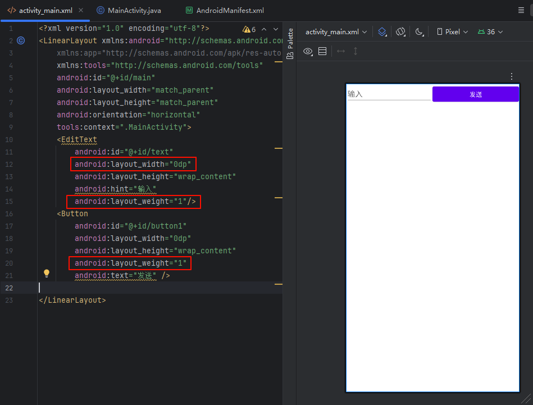533x405 pixels.
Task: Click the android:hint attribute on line 14
Action: click(x=115, y=189)
